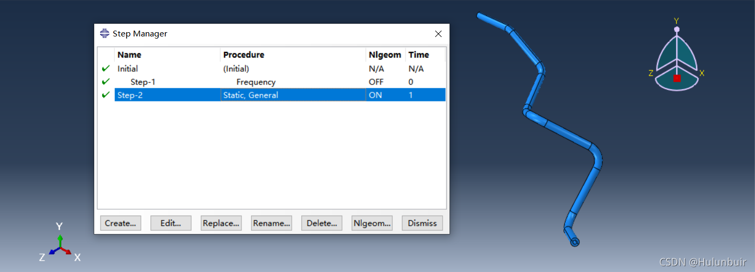Dismiss the Step Manager dialog
This screenshot has height=272, width=755.
(422, 223)
